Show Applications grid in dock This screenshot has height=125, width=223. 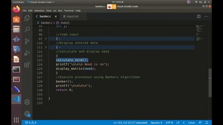16,120
